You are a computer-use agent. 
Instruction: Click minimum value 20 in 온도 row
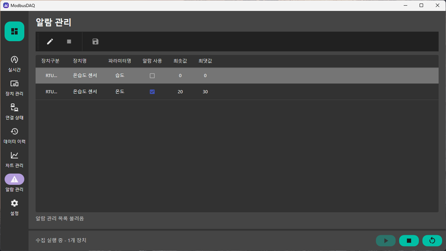pyautogui.click(x=180, y=92)
